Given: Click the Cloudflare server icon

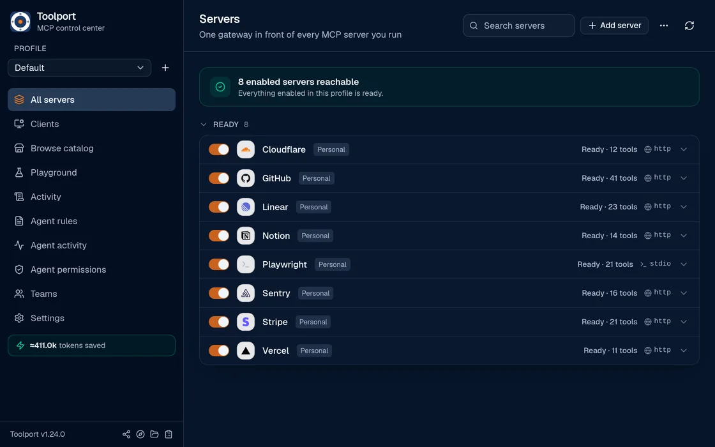Looking at the screenshot, I should 246,149.
